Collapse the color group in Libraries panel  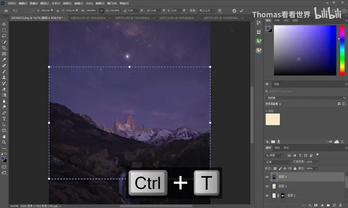point(266,111)
